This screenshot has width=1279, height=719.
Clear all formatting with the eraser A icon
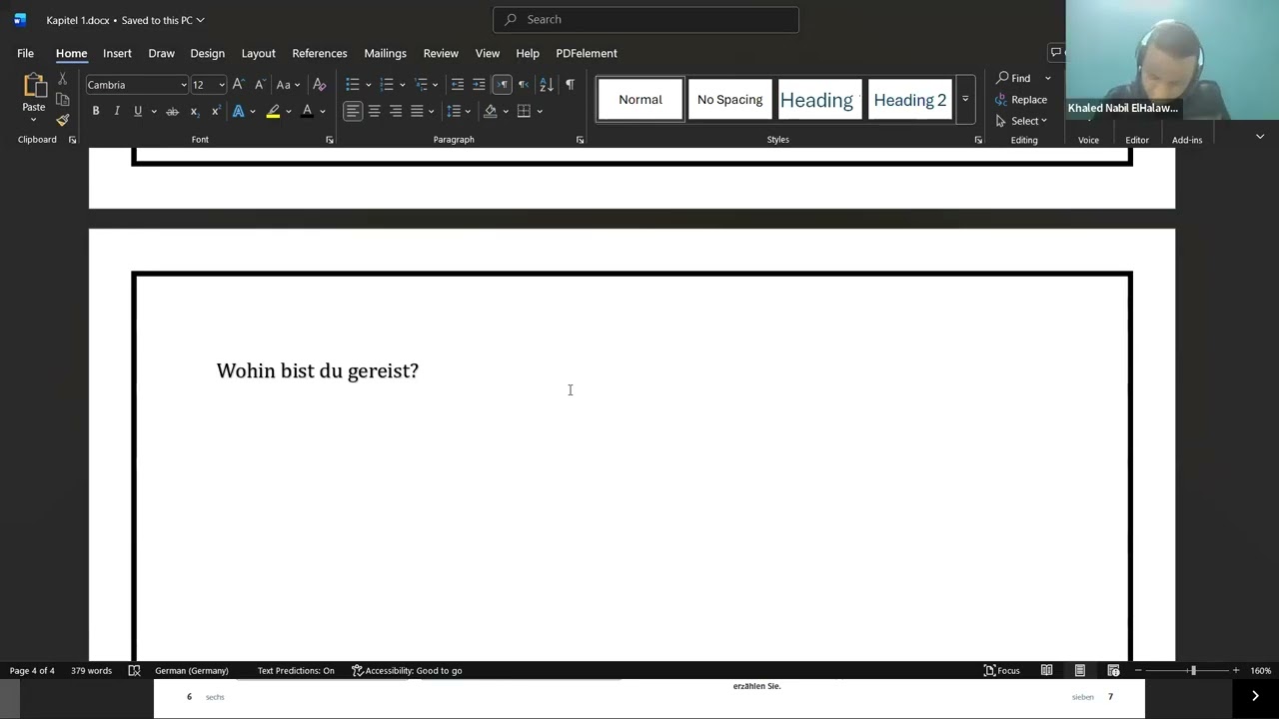point(320,85)
